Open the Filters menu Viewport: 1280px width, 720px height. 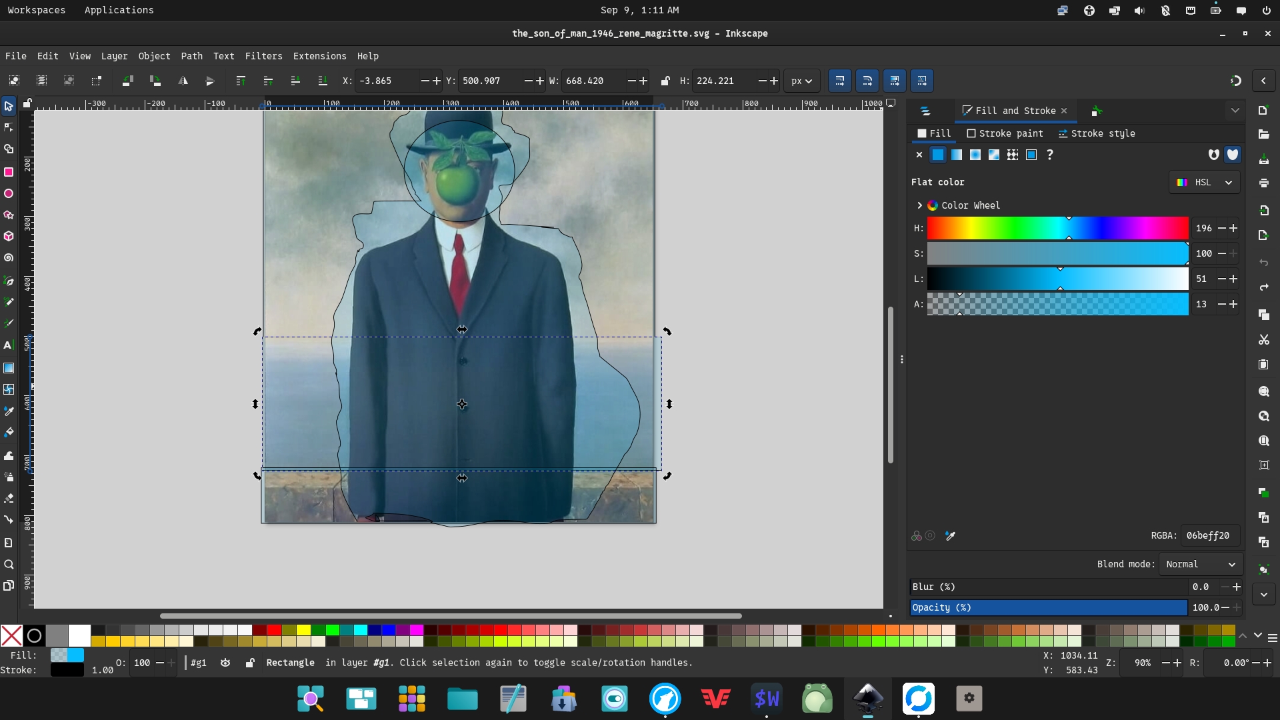coord(263,56)
